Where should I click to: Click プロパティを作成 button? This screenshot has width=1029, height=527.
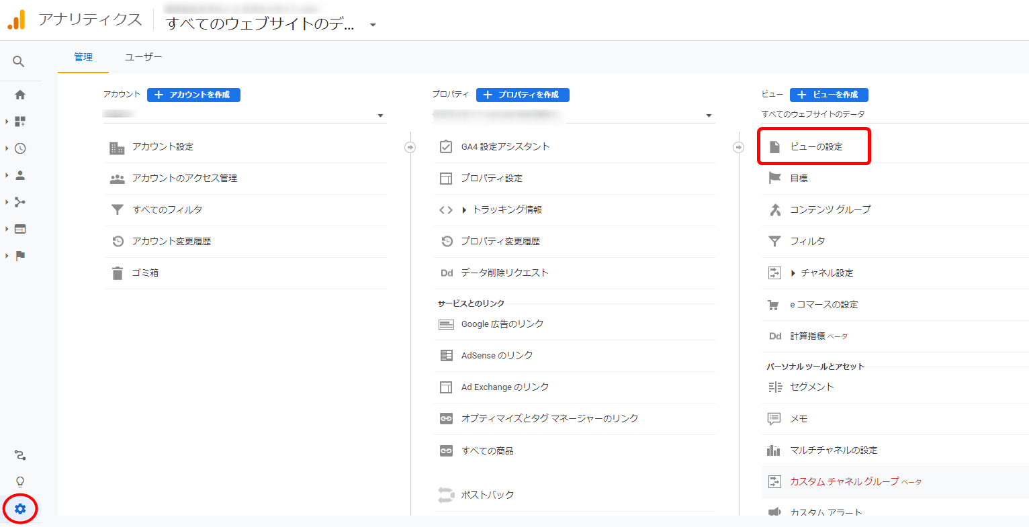click(523, 95)
